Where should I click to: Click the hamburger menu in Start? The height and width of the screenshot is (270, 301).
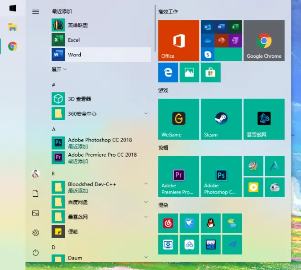point(36,12)
